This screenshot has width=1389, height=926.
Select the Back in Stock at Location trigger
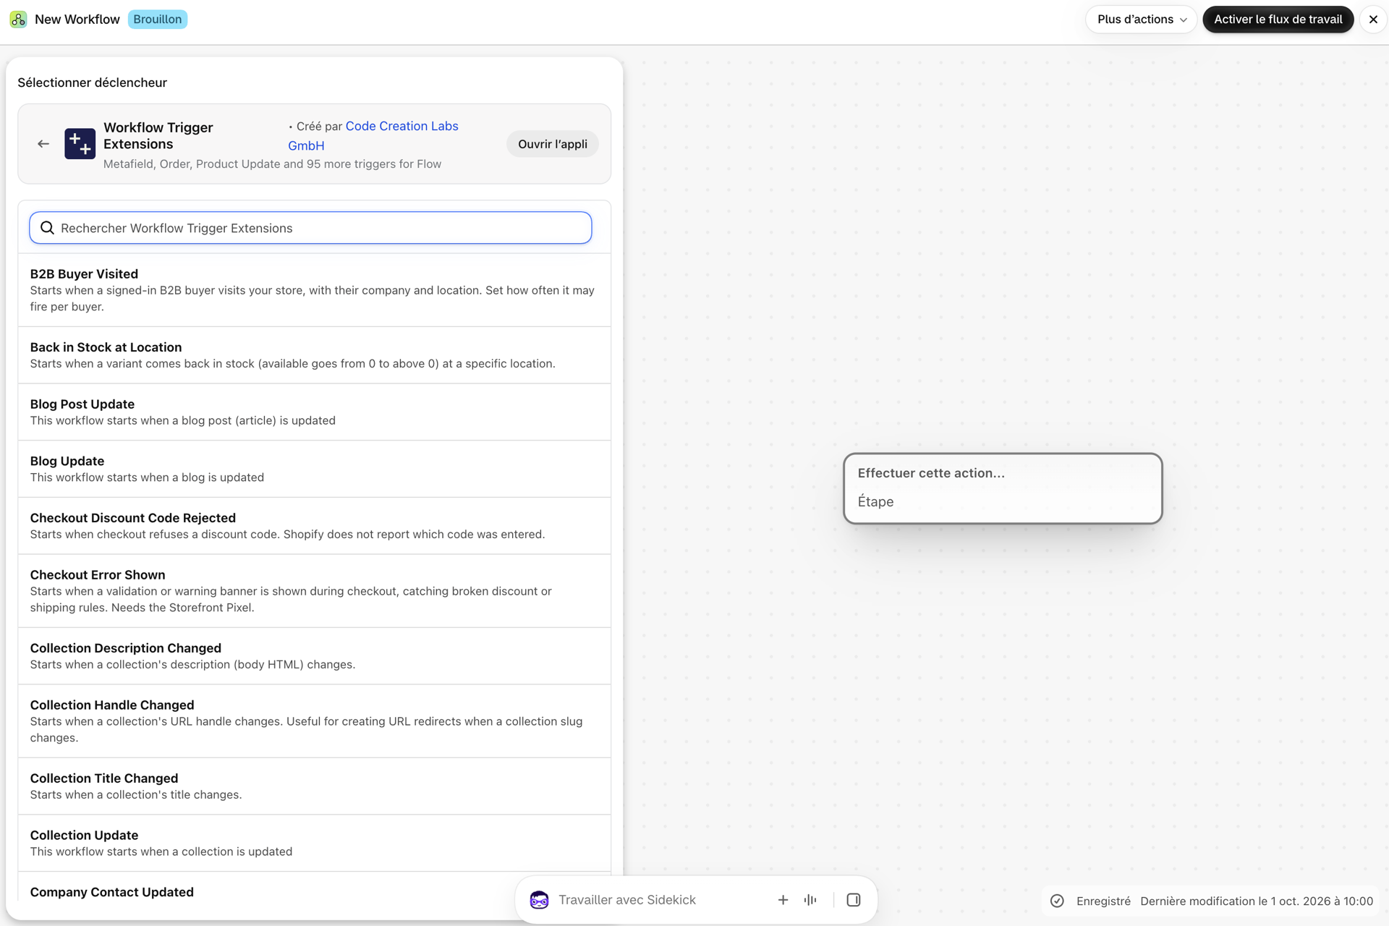[x=314, y=355]
